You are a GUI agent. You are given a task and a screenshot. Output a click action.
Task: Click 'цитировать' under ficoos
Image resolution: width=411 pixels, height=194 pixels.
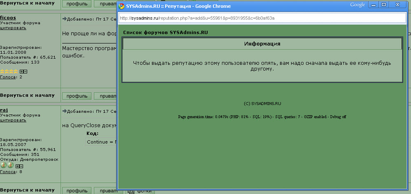point(13,27)
